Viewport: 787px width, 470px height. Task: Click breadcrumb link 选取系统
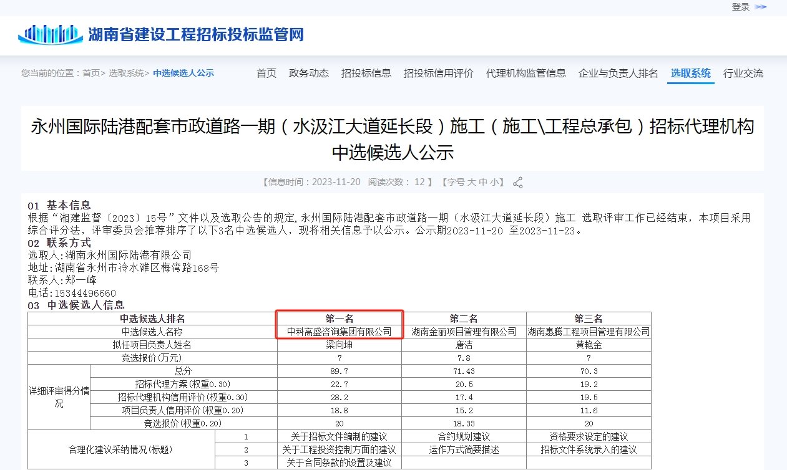[126, 73]
